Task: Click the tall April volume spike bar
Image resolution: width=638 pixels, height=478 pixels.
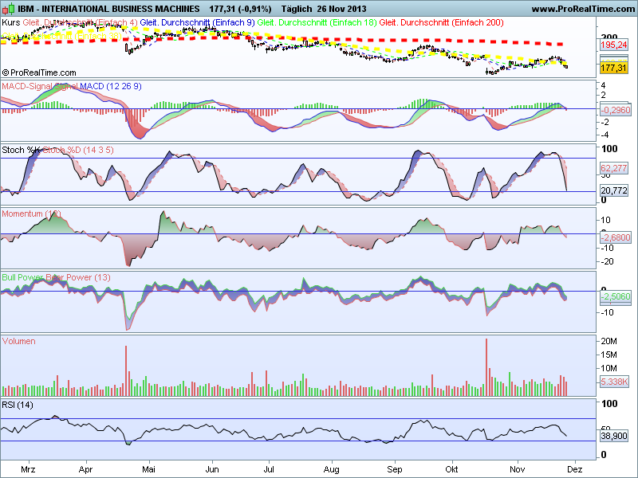Action: point(126,370)
